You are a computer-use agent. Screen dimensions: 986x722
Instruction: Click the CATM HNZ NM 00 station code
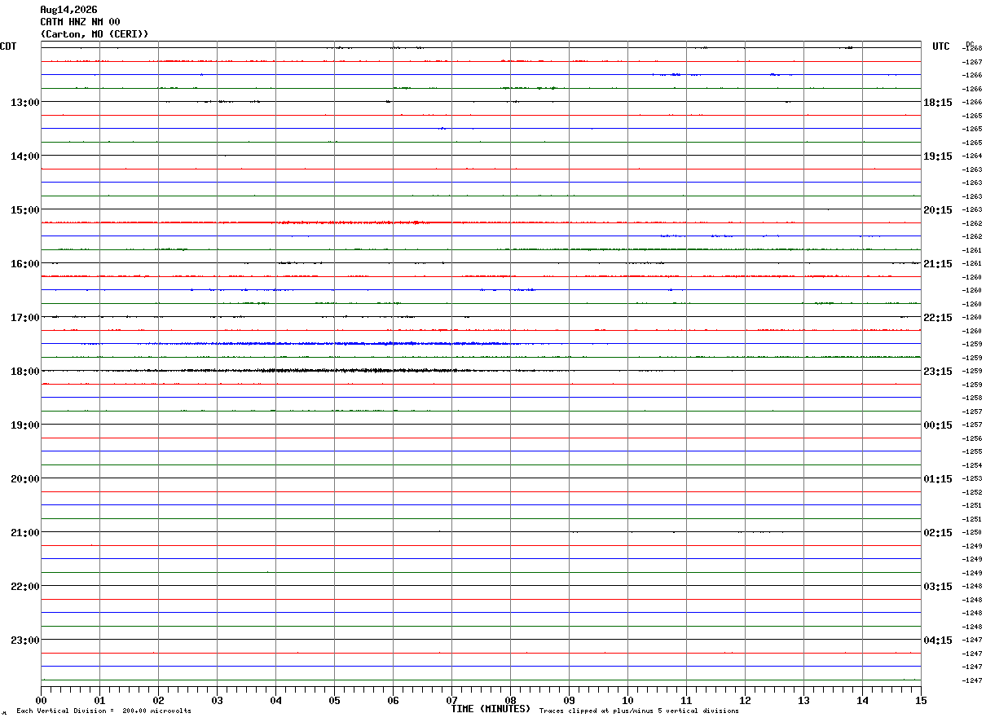80,22
